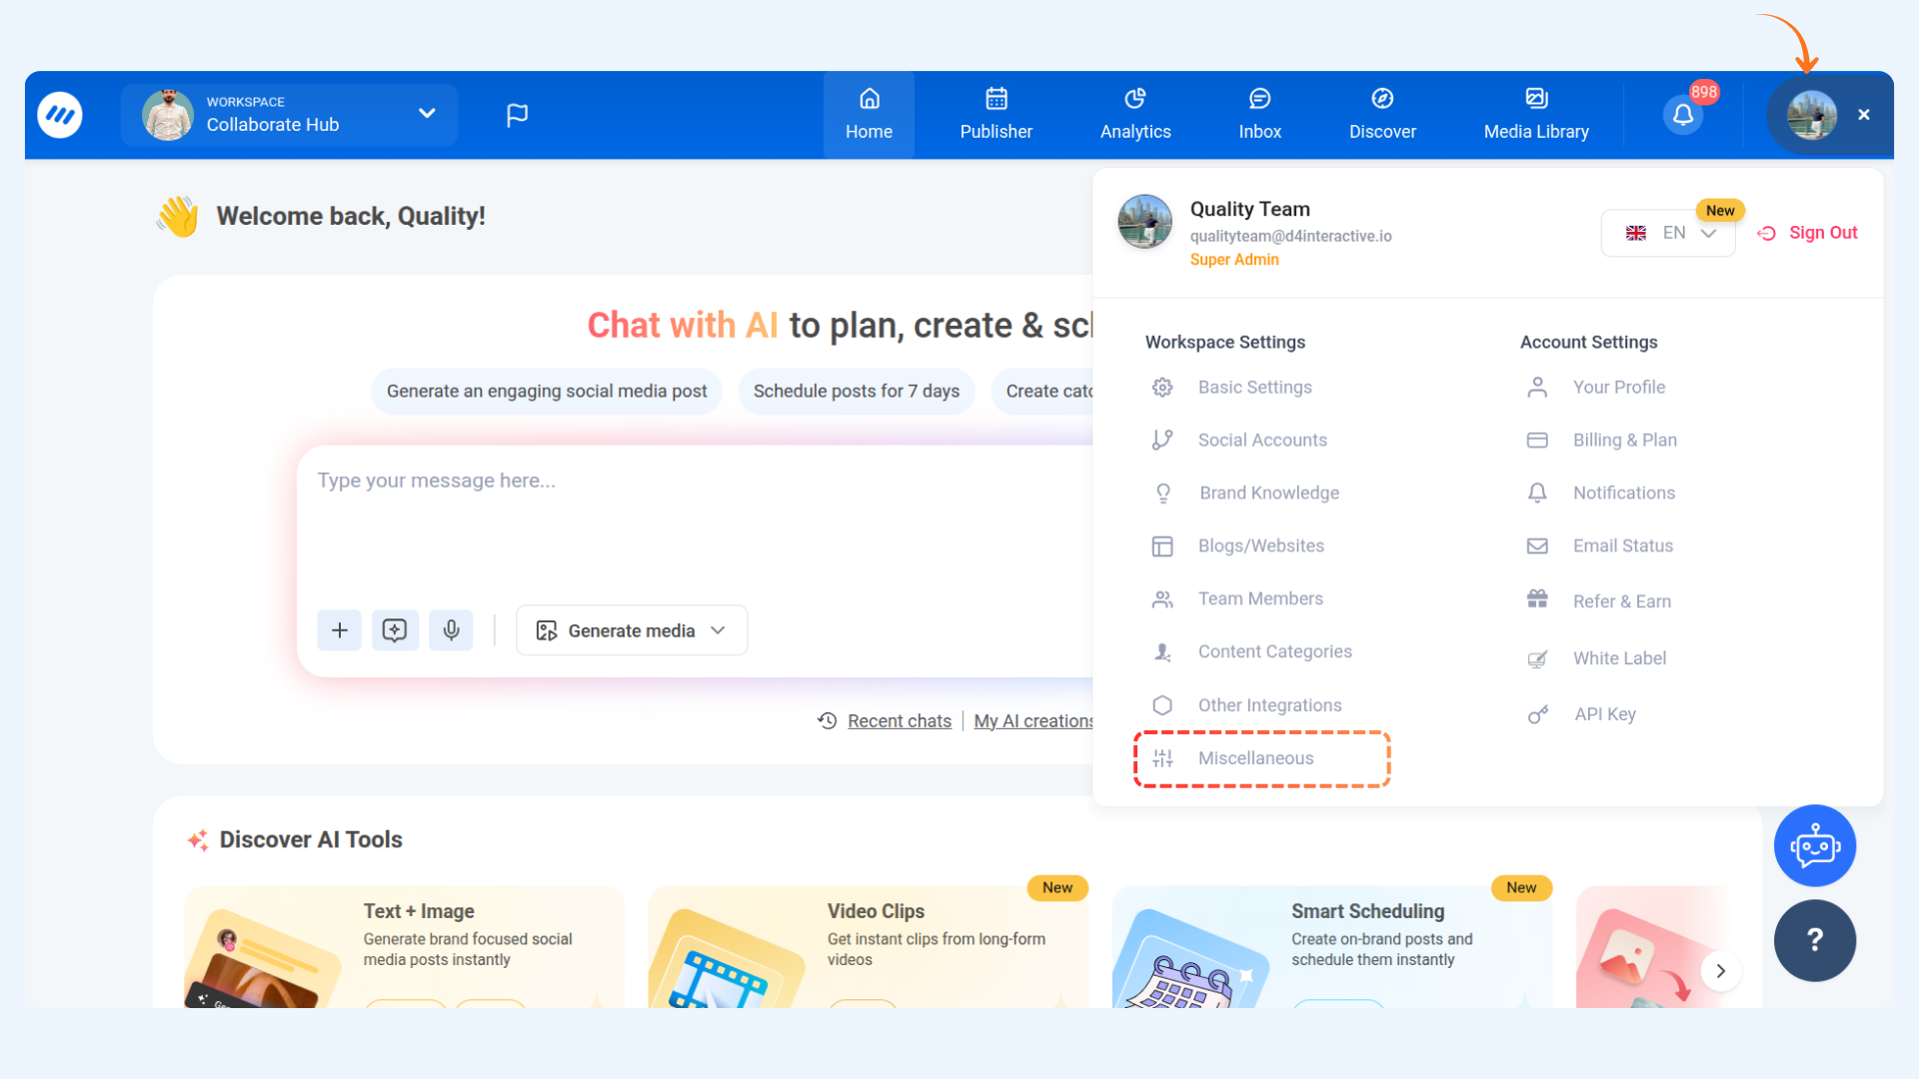The image size is (1919, 1079).
Task: Click the new chat sparkle icon
Action: (x=395, y=630)
